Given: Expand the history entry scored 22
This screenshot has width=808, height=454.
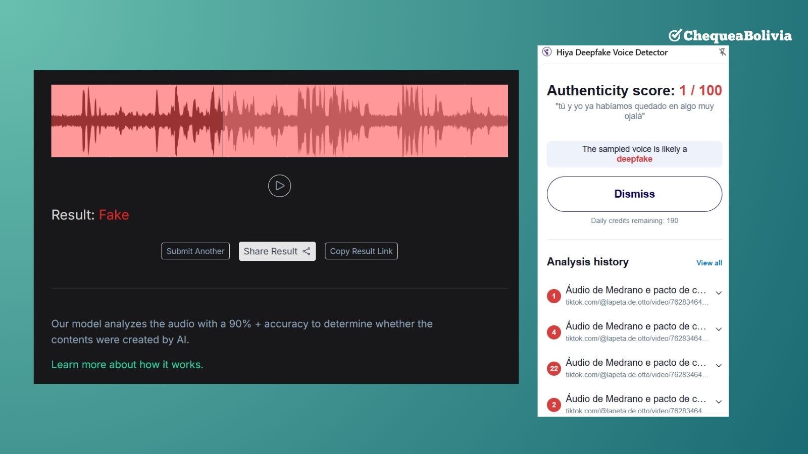Looking at the screenshot, I should pyautogui.click(x=719, y=366).
